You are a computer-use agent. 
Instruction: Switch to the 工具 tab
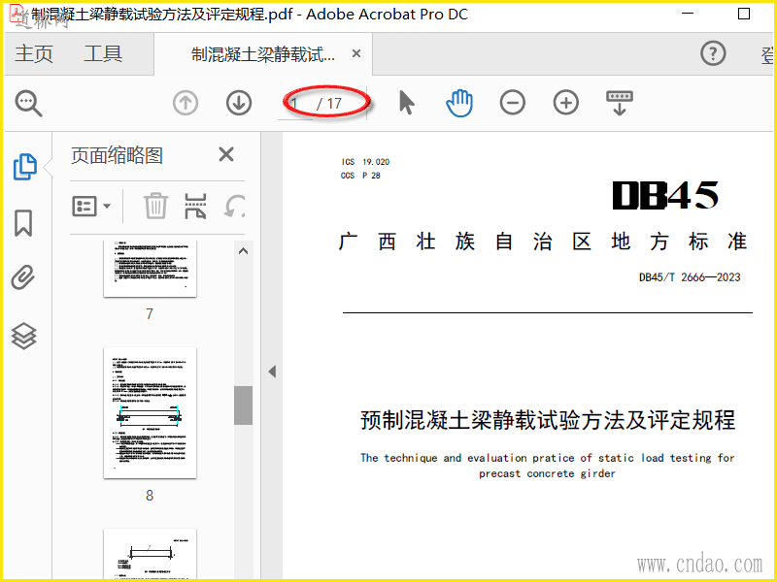(x=103, y=53)
